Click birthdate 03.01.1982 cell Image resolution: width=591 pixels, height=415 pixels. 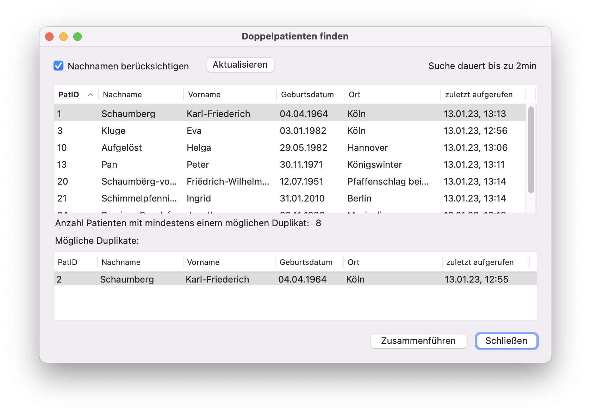[x=303, y=131]
